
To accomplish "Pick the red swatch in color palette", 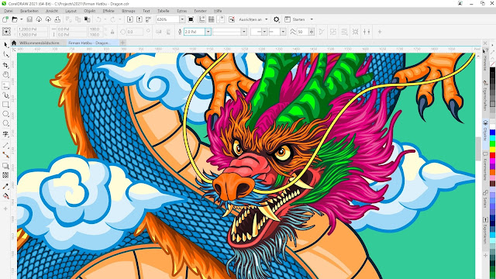I will pyautogui.click(x=493, y=155).
